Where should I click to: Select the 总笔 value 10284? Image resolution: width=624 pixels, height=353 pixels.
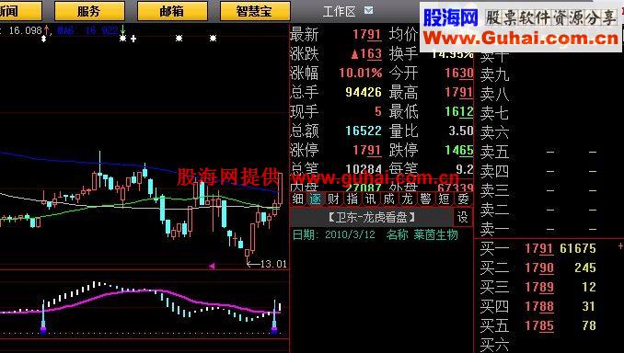364,168
